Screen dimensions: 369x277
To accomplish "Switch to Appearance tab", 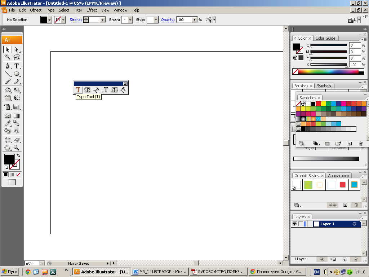I will click(x=338, y=176).
